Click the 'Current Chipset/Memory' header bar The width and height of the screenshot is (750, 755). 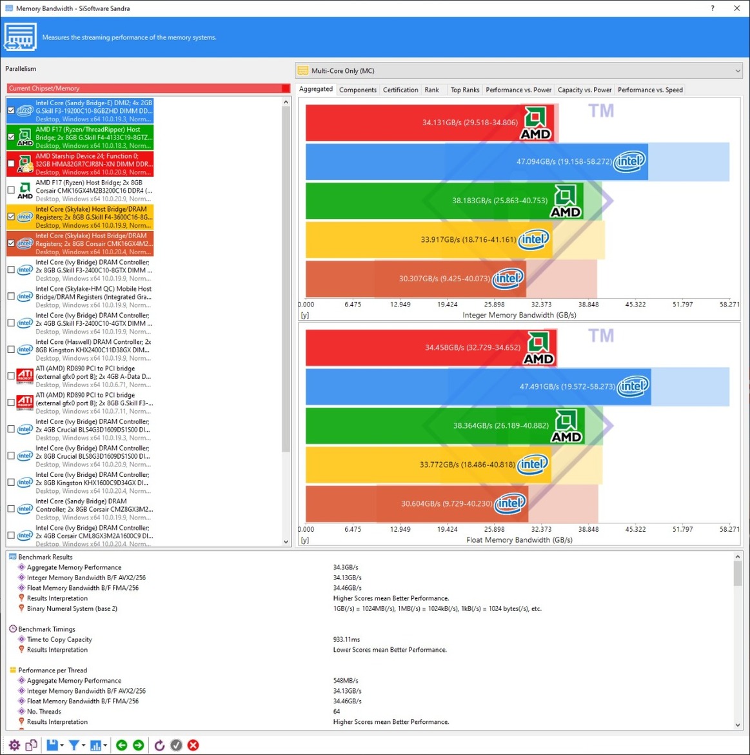(149, 88)
